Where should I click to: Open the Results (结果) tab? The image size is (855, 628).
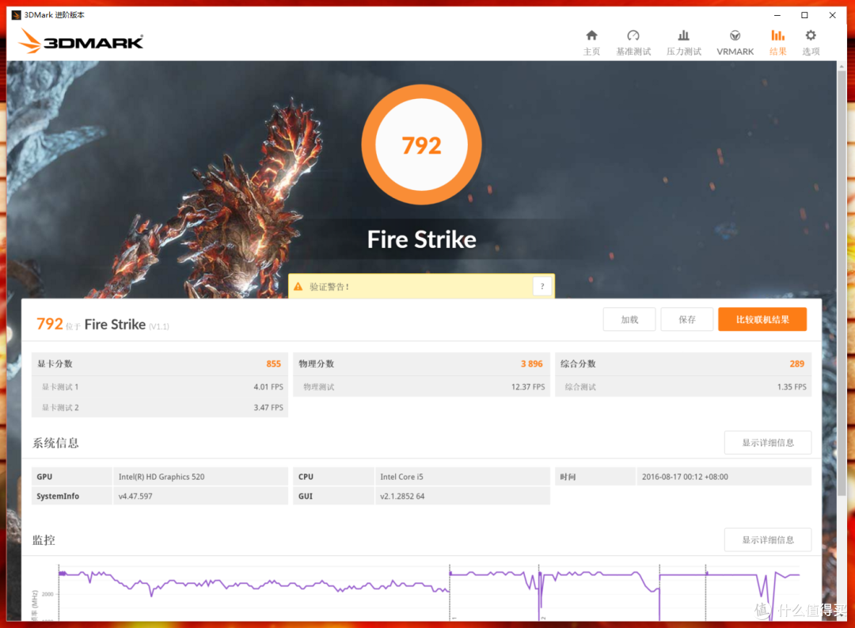pyautogui.click(x=777, y=43)
